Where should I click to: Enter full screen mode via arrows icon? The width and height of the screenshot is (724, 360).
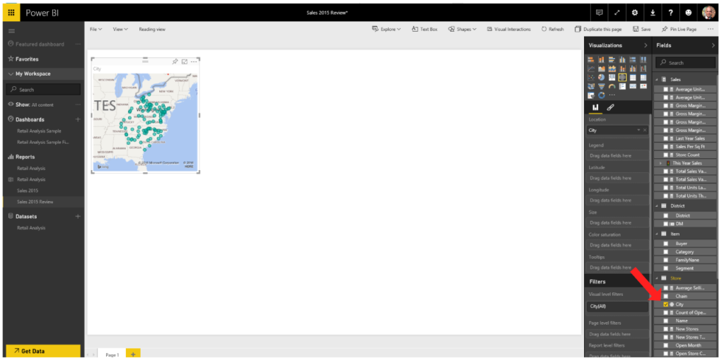point(617,13)
